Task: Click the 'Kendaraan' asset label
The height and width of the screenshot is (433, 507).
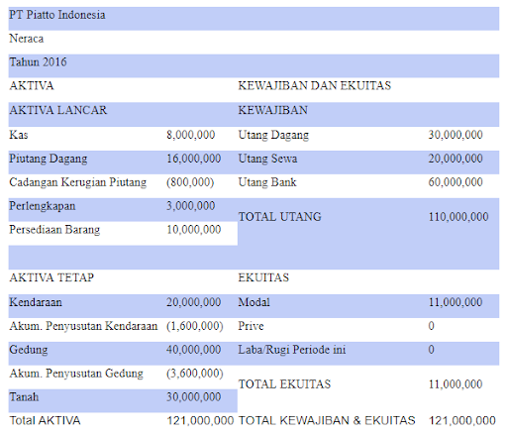Action: (36, 302)
